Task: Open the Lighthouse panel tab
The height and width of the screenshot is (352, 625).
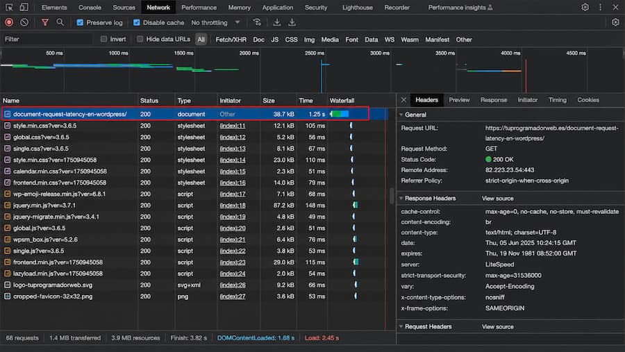Action: coord(358,7)
